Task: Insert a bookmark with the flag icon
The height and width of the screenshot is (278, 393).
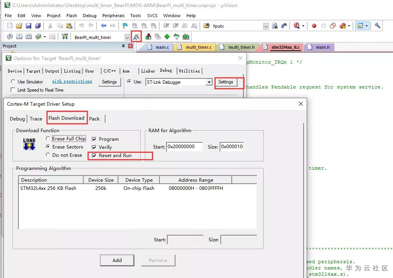Action: 125,25
